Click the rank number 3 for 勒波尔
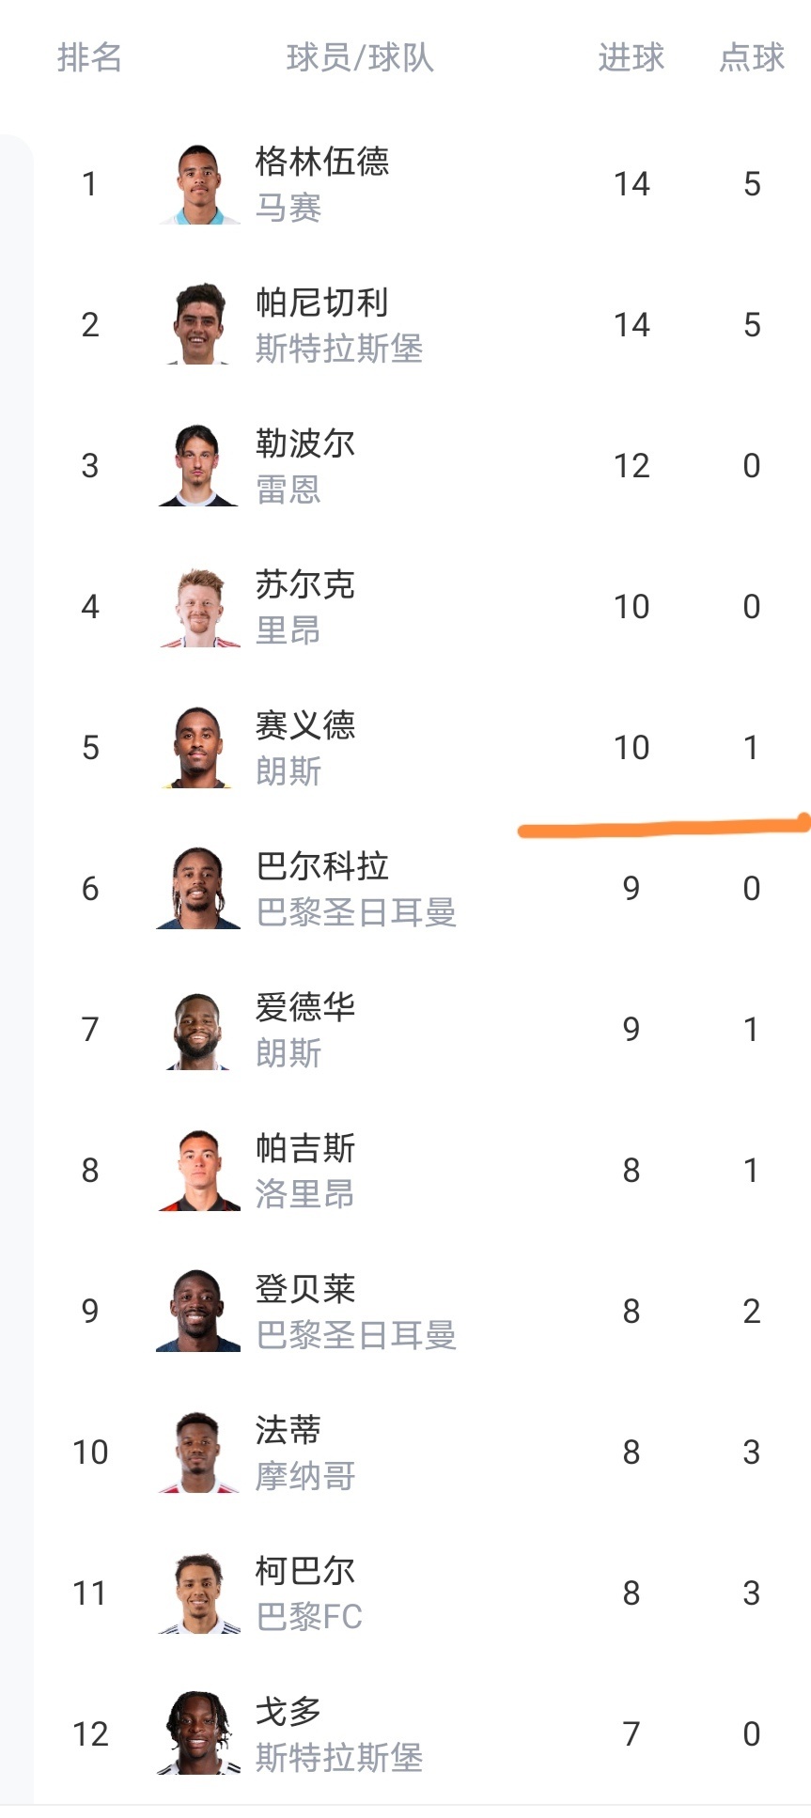 tap(90, 466)
